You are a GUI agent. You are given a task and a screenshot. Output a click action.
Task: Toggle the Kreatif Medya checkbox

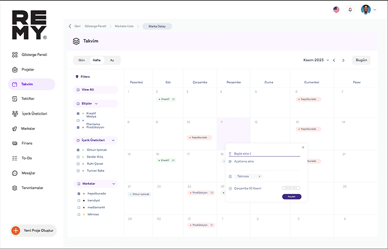coord(78,114)
